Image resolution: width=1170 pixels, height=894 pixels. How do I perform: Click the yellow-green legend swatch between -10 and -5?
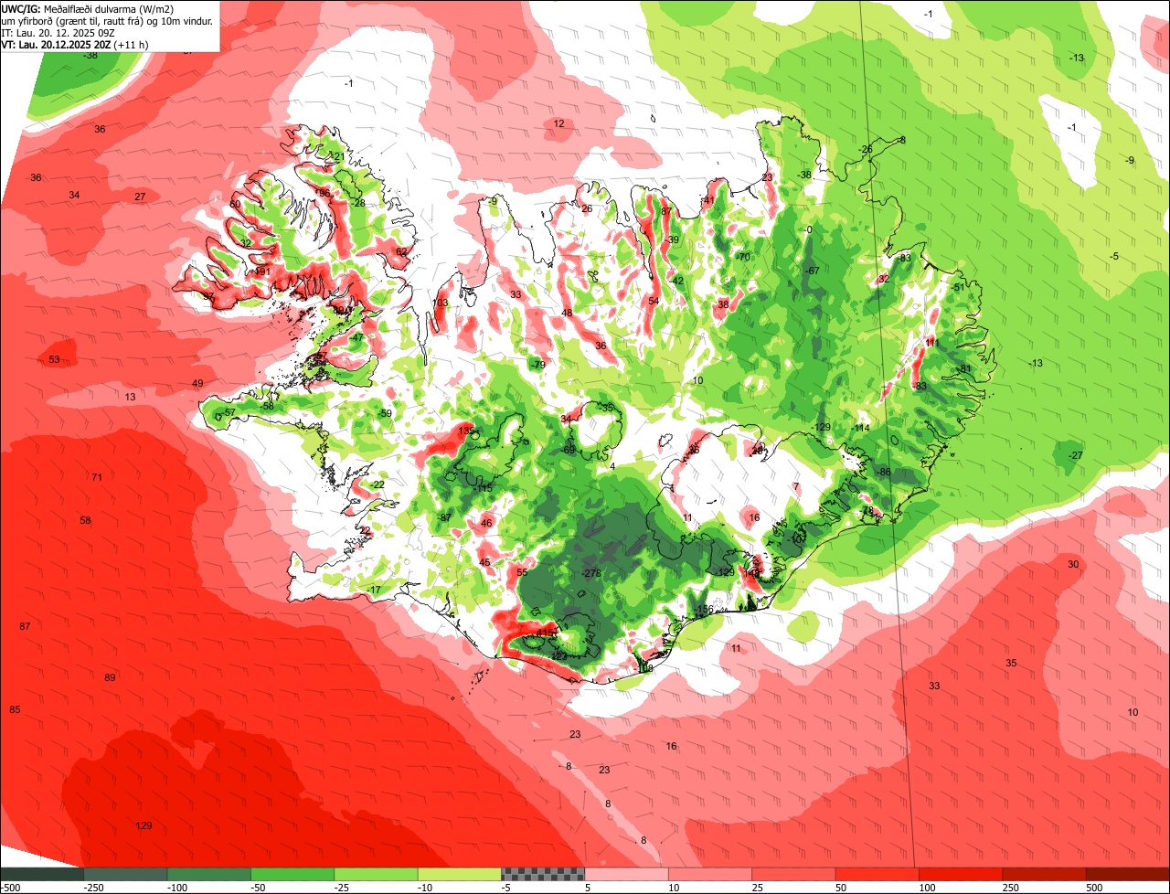point(460,874)
